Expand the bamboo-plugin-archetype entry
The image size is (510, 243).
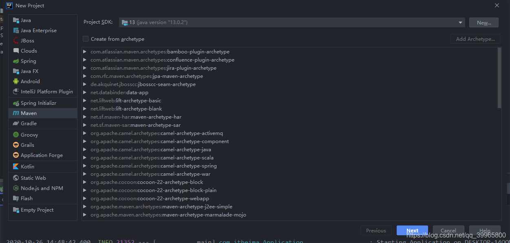pyautogui.click(x=85, y=52)
